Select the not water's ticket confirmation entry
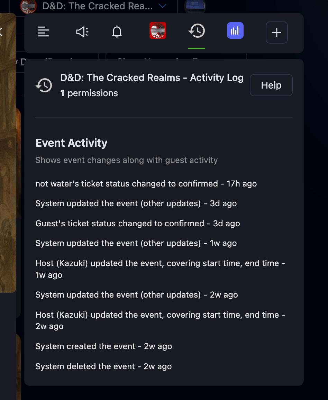 146,184
